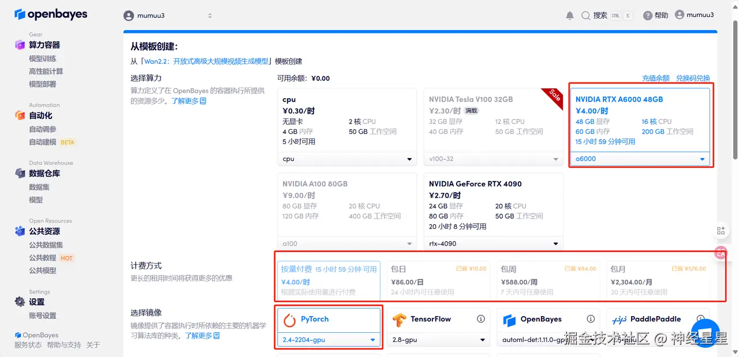Open 自动调参 in the sidebar
The width and height of the screenshot is (739, 357).
click(x=43, y=129)
